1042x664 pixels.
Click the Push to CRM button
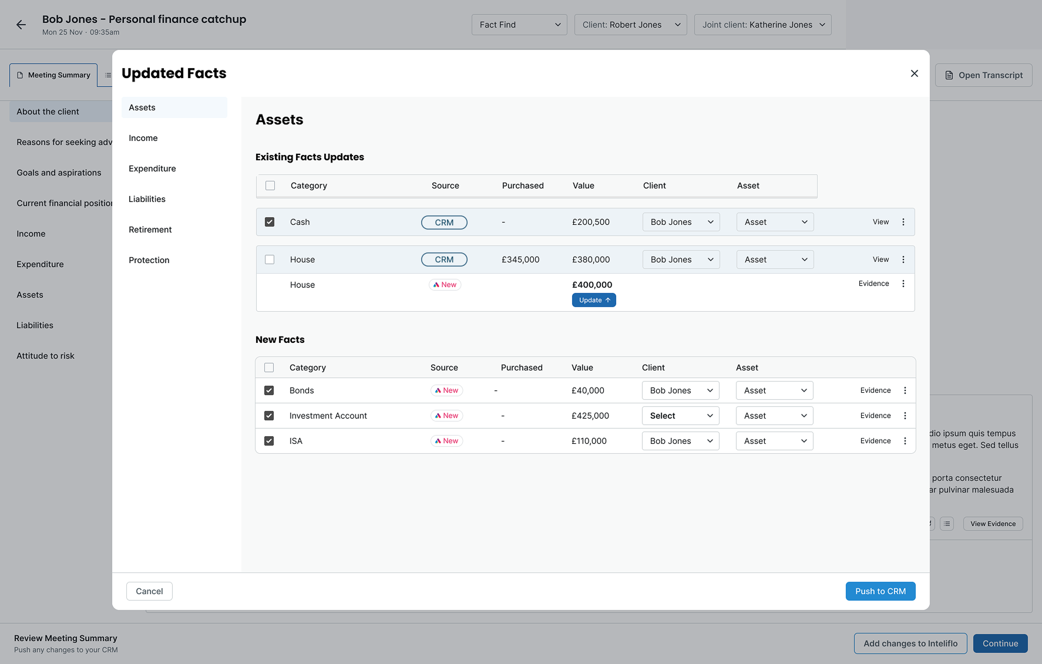pos(880,591)
